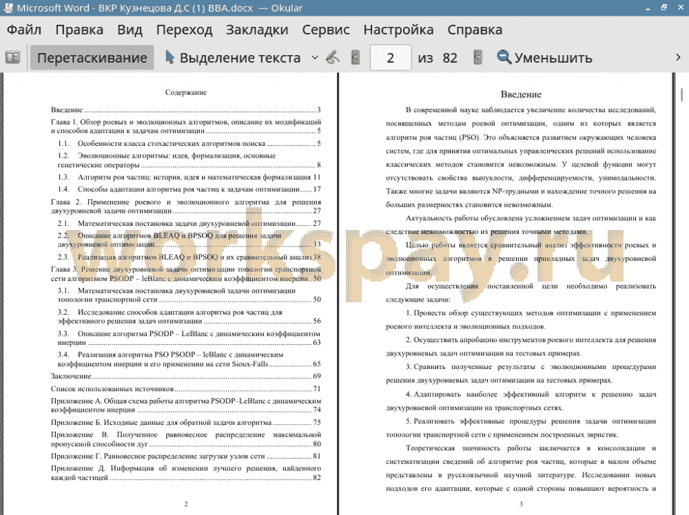The width and height of the screenshot is (689, 515).
Task: Click page number 2 at page bottom
Action: click(x=186, y=504)
